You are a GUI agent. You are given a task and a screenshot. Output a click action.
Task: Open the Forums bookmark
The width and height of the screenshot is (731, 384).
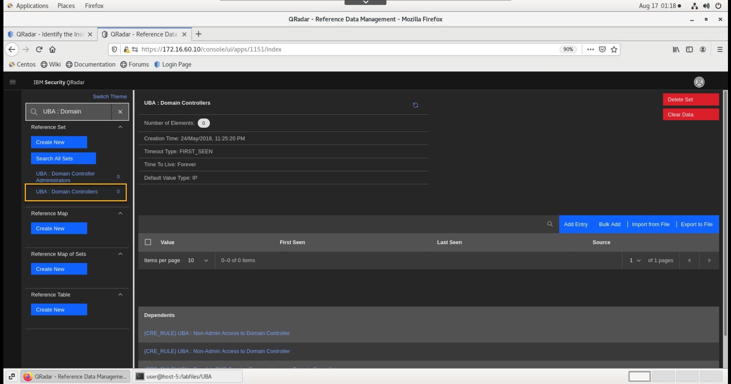[134, 65]
